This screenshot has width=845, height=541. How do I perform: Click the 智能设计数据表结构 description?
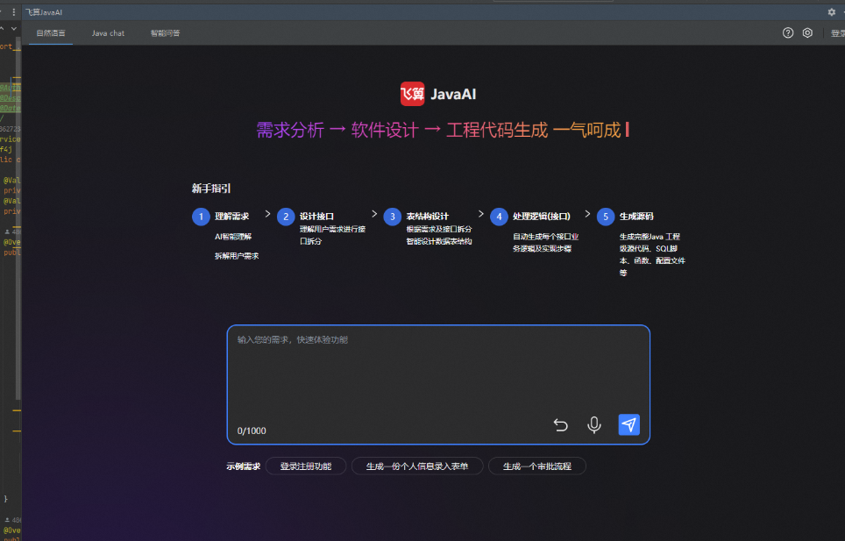tap(439, 241)
